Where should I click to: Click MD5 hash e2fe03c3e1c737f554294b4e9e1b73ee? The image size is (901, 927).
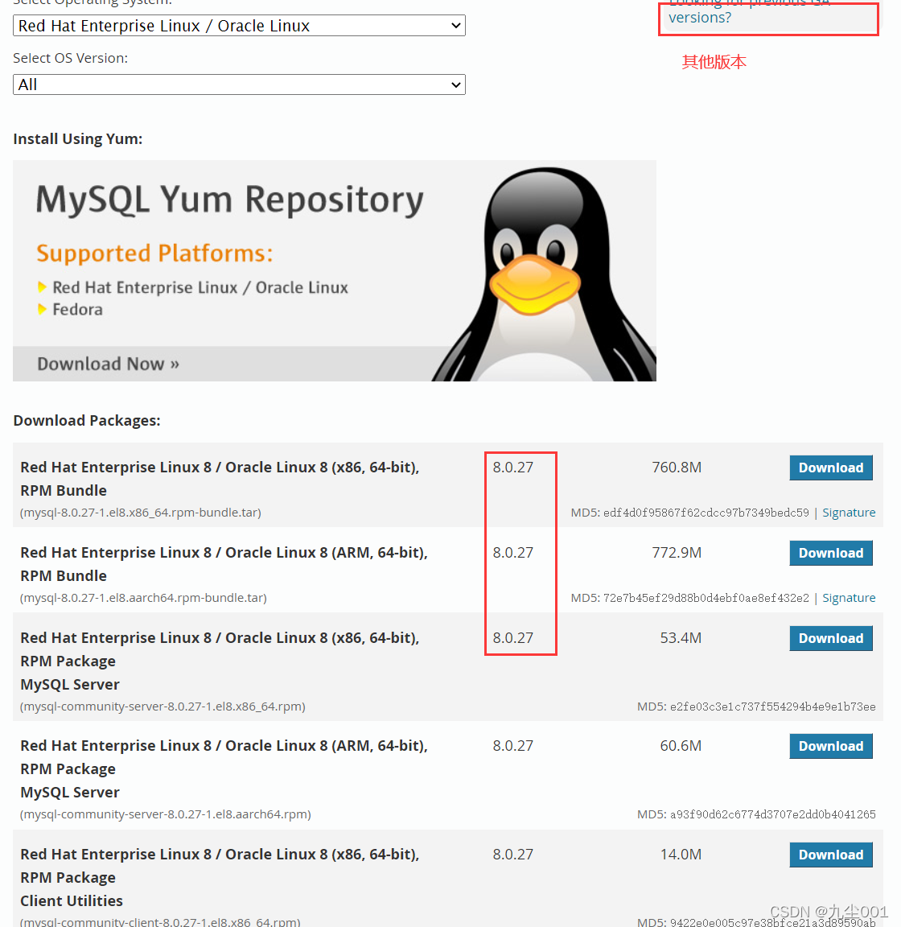[773, 707]
